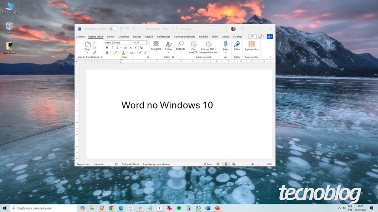The width and height of the screenshot is (378, 212).
Task: Open WhatsApp from the taskbar
Action: [x=198, y=208]
